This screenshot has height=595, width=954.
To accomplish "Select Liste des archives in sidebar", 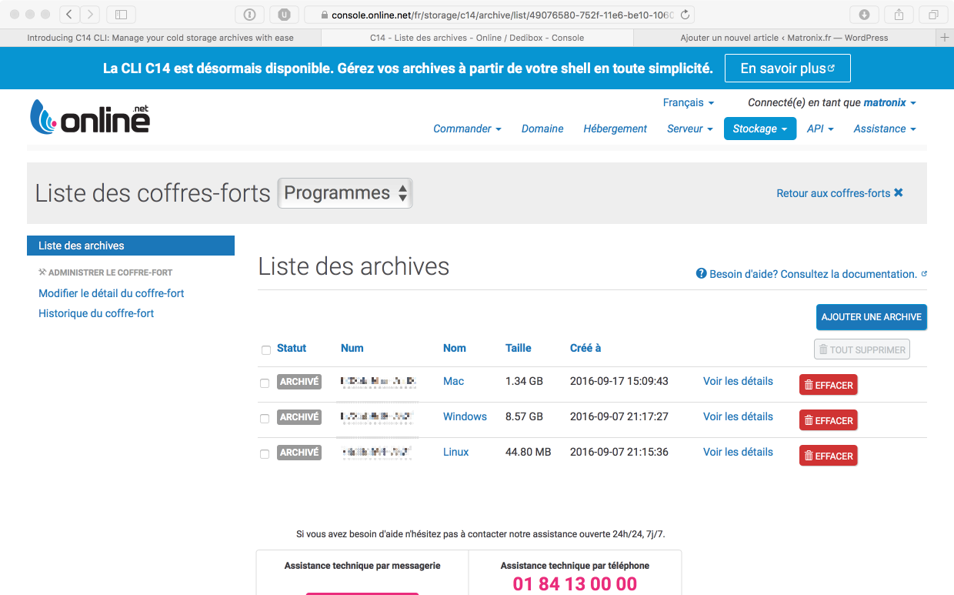I will [x=131, y=246].
